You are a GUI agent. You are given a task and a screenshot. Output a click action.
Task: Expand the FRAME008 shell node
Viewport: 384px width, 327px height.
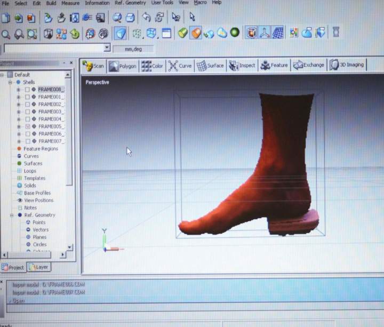(18, 90)
